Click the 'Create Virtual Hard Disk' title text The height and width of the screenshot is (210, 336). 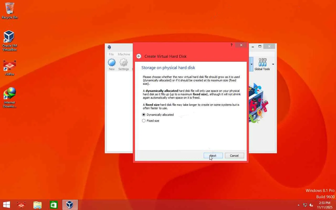coord(166,56)
